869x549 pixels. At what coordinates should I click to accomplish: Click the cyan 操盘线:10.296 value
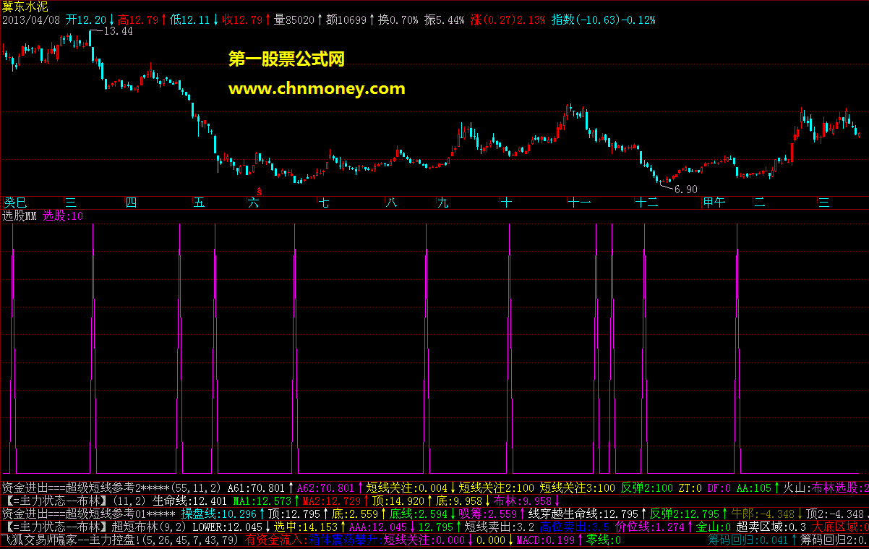point(218,514)
